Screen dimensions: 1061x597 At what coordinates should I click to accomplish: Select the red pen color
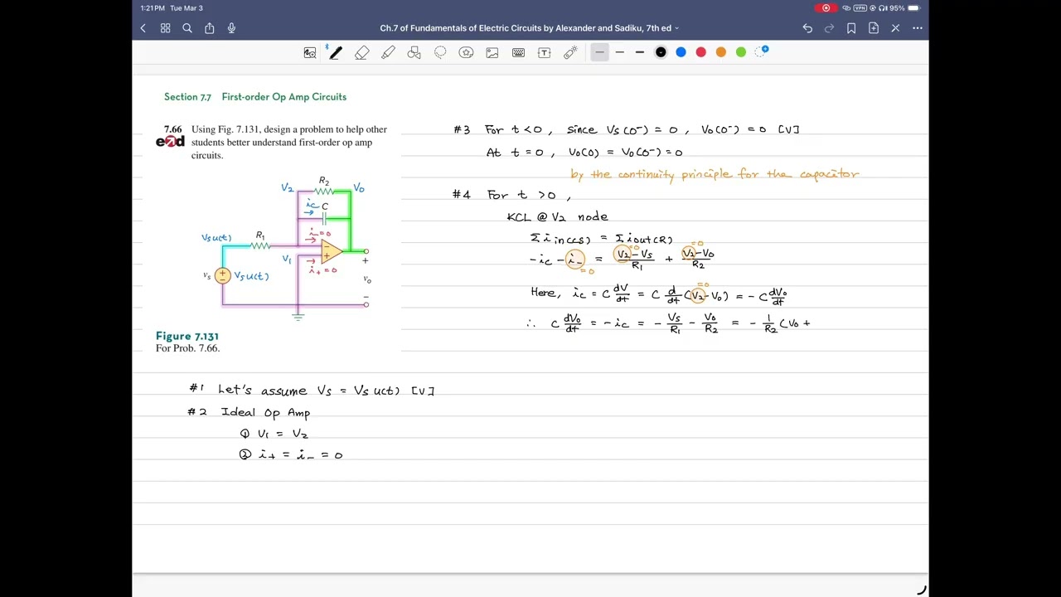coord(700,52)
